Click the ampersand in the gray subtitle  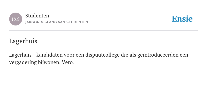[x=42, y=22]
